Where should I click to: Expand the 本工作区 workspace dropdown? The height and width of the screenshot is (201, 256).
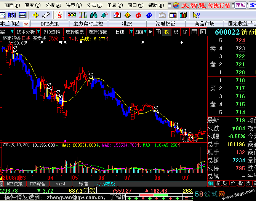[x=26, y=24]
